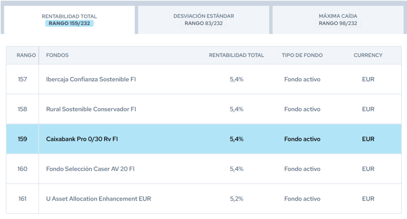Click the TIPO DE FONDO column header

(x=302, y=55)
